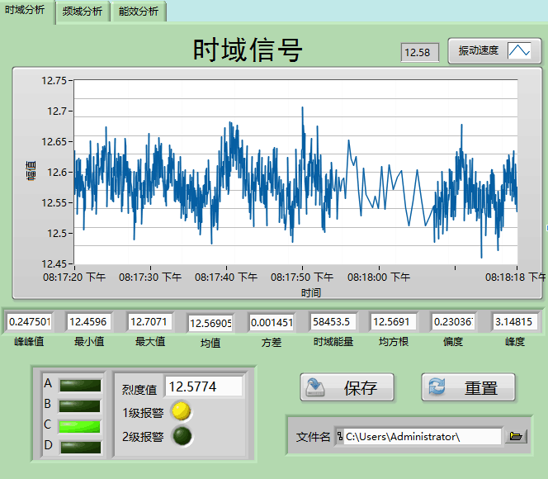This screenshot has height=479, width=548.
Task: Click the 峰度 value 3.14815
Action: 515,321
